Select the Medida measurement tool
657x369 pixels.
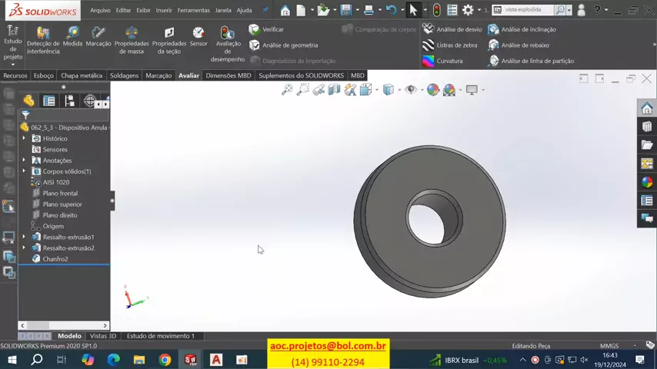(x=72, y=37)
